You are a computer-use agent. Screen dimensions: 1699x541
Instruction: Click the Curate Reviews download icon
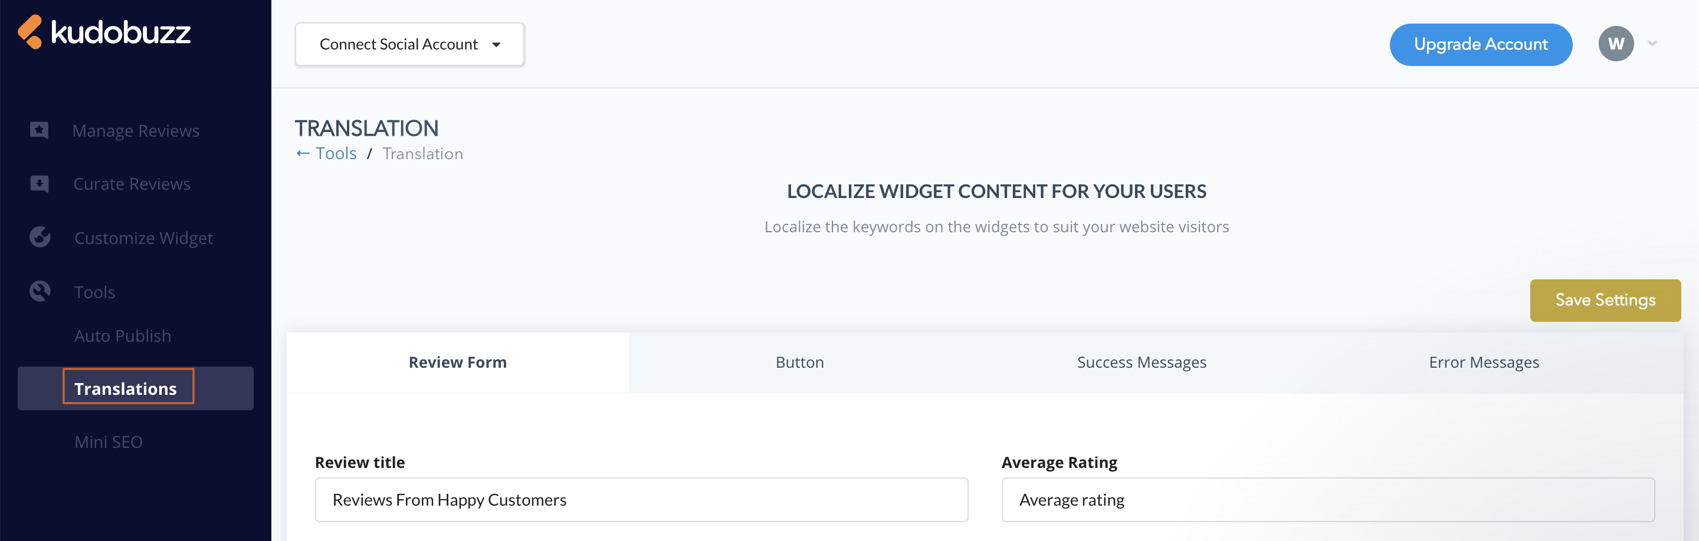pos(39,183)
